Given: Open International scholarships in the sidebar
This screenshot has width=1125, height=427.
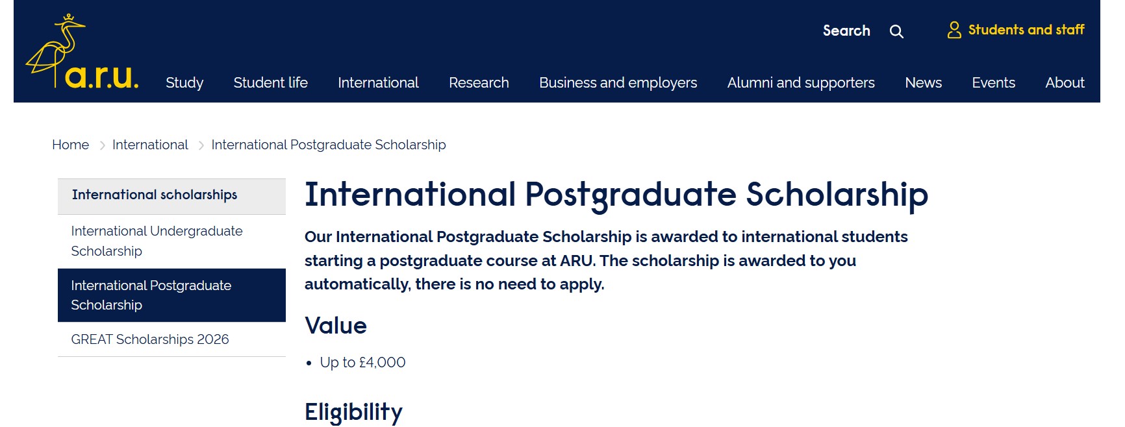Looking at the screenshot, I should click(x=155, y=195).
